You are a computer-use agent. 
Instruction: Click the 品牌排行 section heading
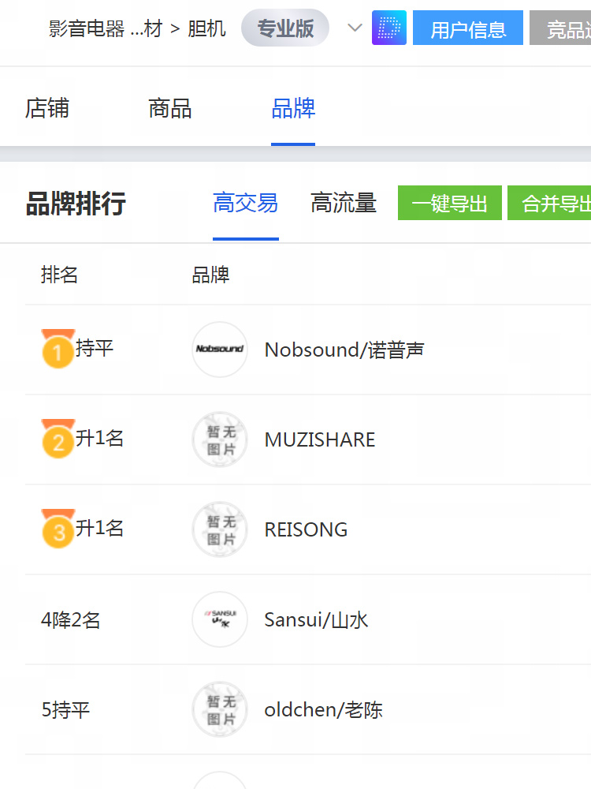tap(76, 204)
